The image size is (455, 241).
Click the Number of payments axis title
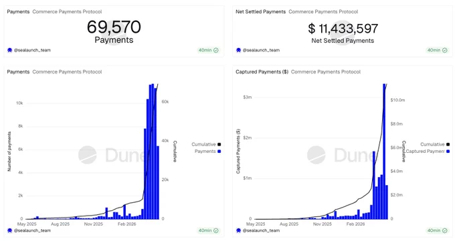(x=9, y=151)
